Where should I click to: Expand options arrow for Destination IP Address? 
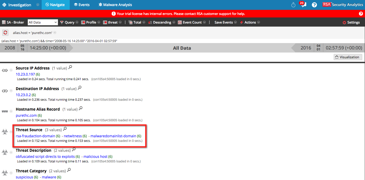pos(11,91)
